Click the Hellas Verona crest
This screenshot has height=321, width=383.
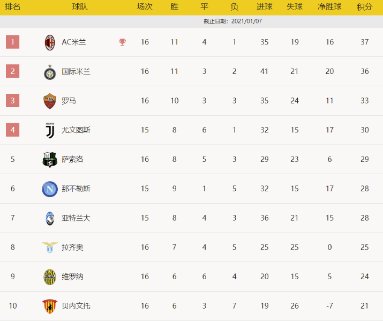point(50,277)
